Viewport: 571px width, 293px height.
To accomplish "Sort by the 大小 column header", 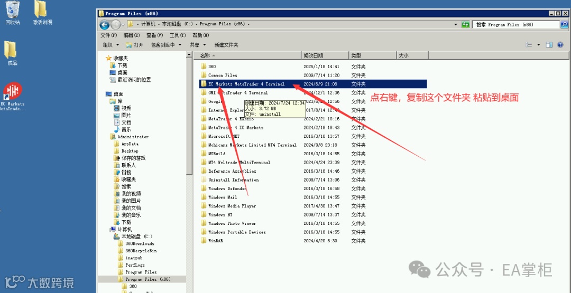I will pyautogui.click(x=412, y=55).
